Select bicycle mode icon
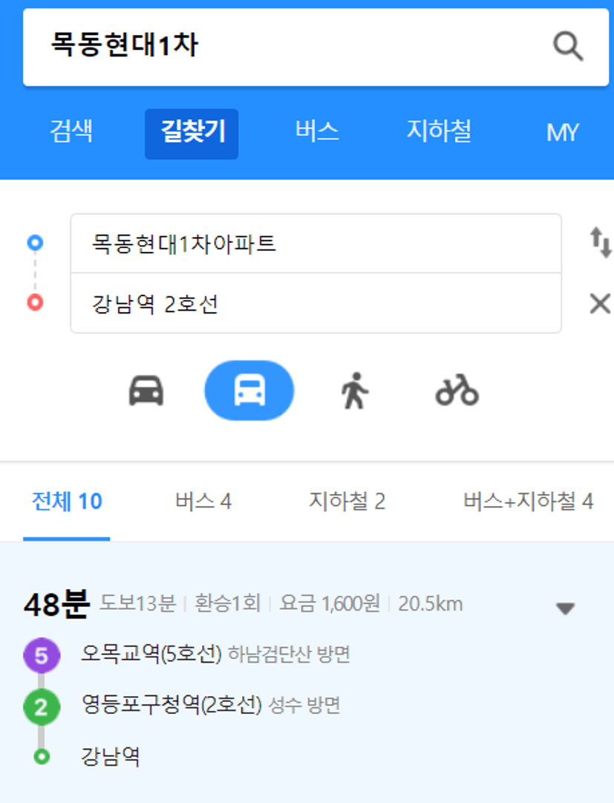Screen dimensions: 614x803 [x=457, y=391]
